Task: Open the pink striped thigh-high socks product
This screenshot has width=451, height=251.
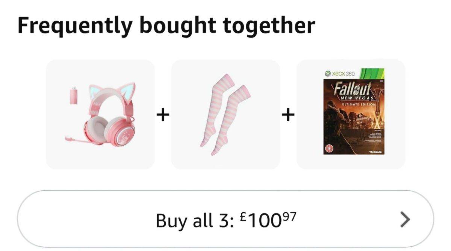Action: (225, 114)
